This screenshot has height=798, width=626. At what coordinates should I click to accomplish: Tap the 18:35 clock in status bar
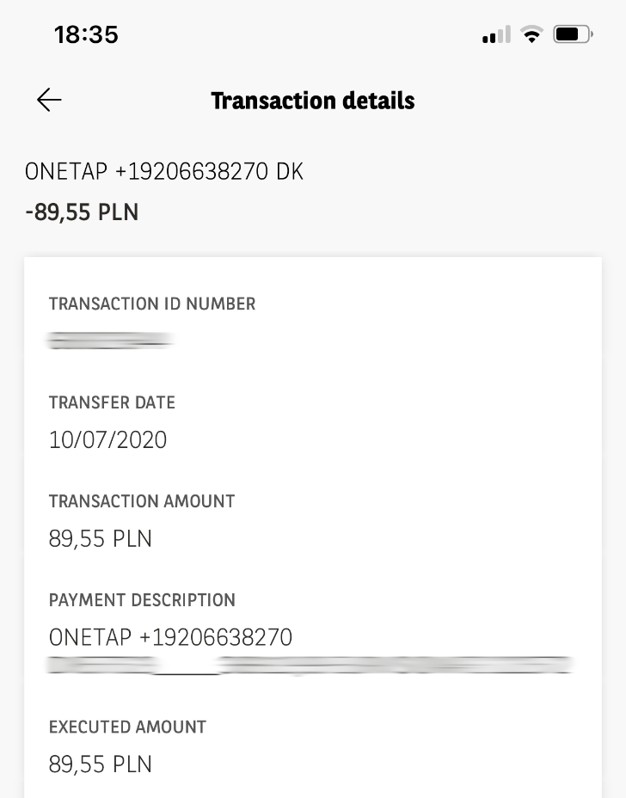86,35
